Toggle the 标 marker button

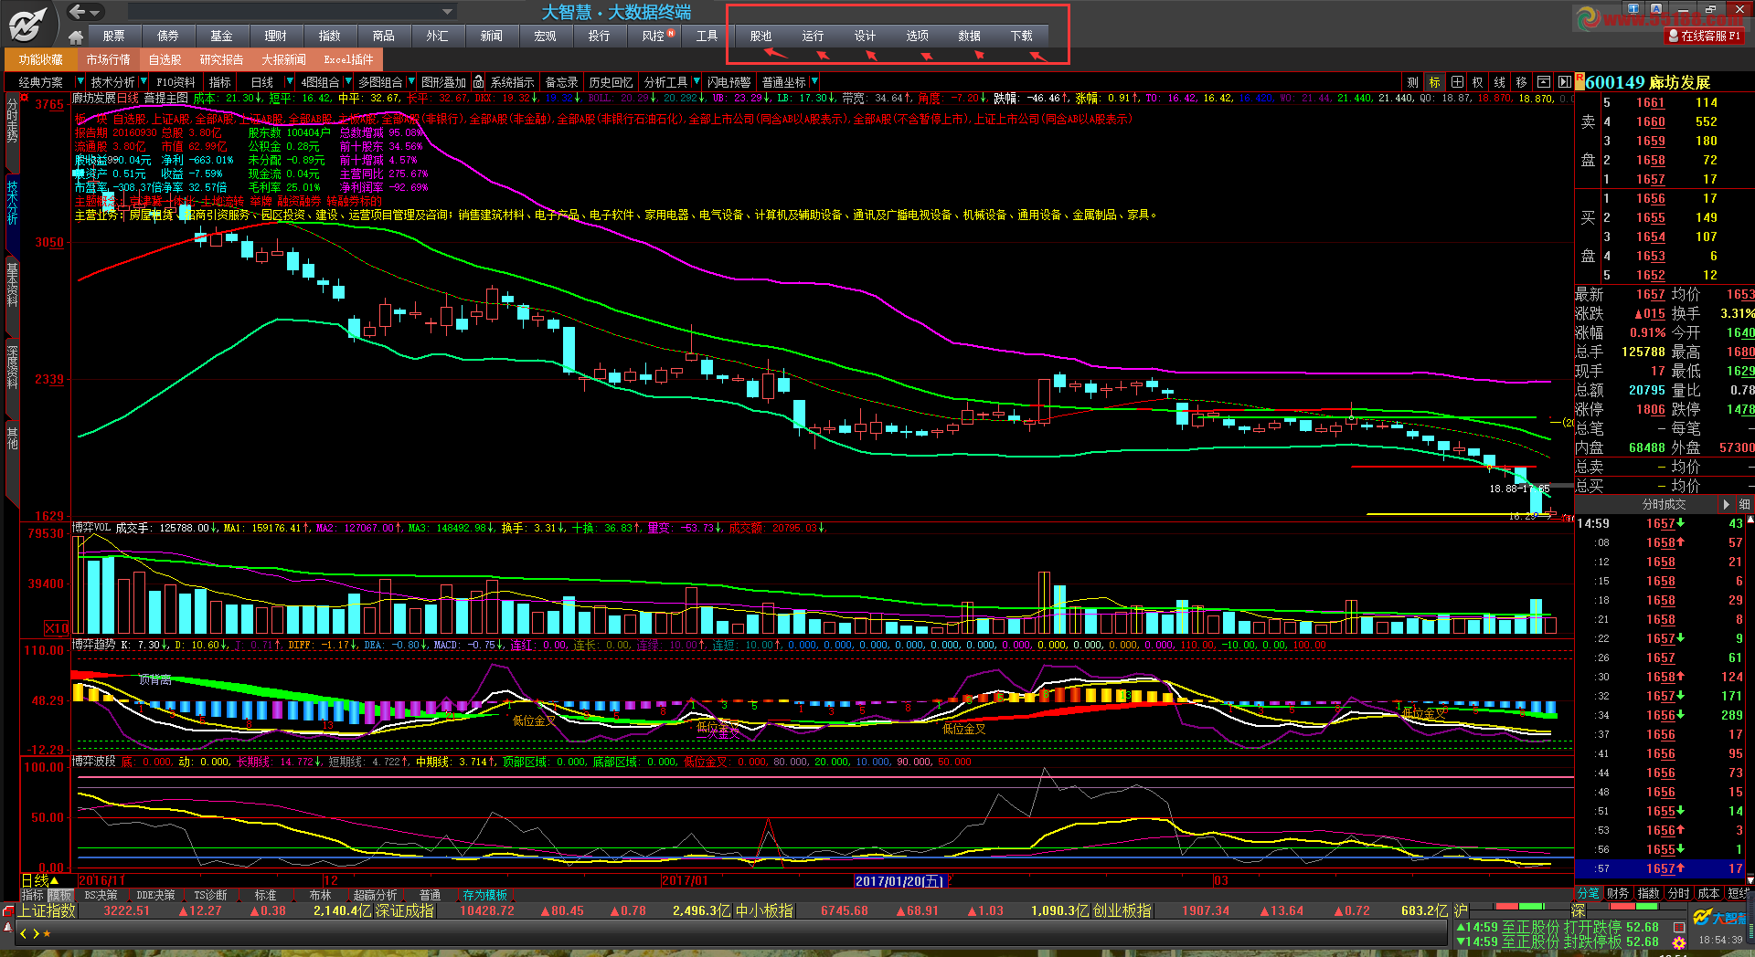[1435, 82]
